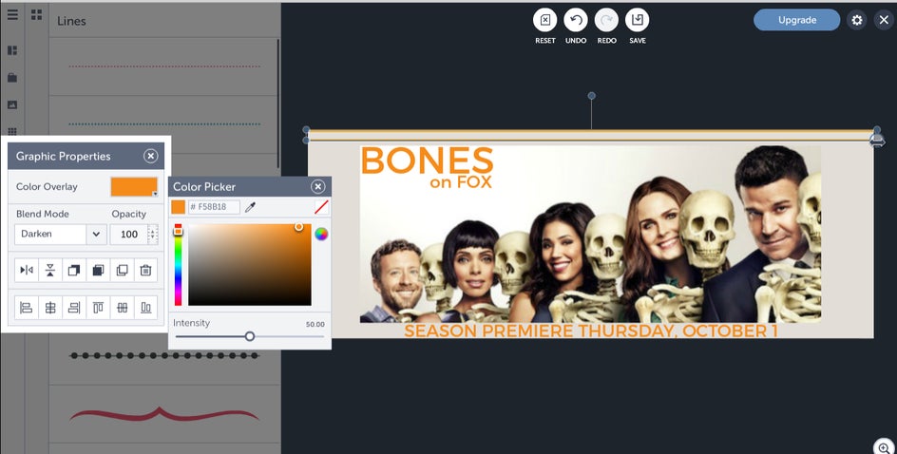Open the zoom magnifier icon

(884, 447)
